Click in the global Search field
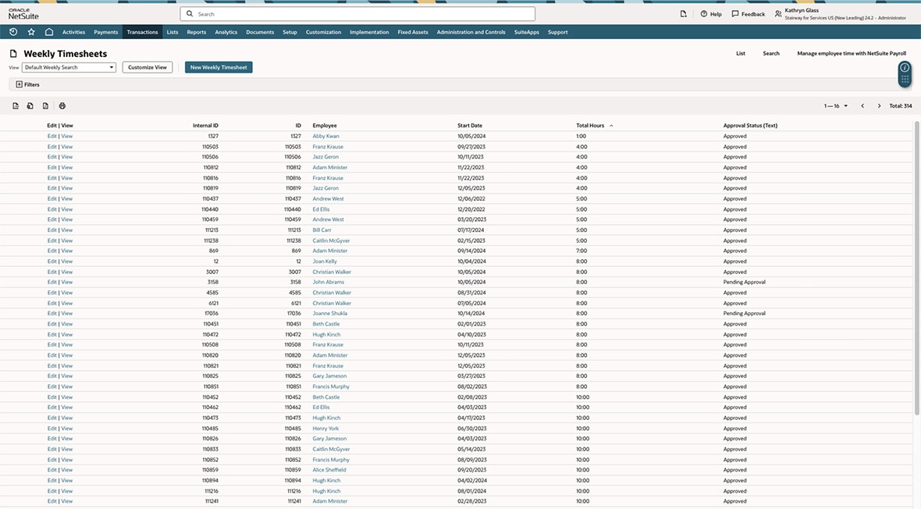 point(357,14)
